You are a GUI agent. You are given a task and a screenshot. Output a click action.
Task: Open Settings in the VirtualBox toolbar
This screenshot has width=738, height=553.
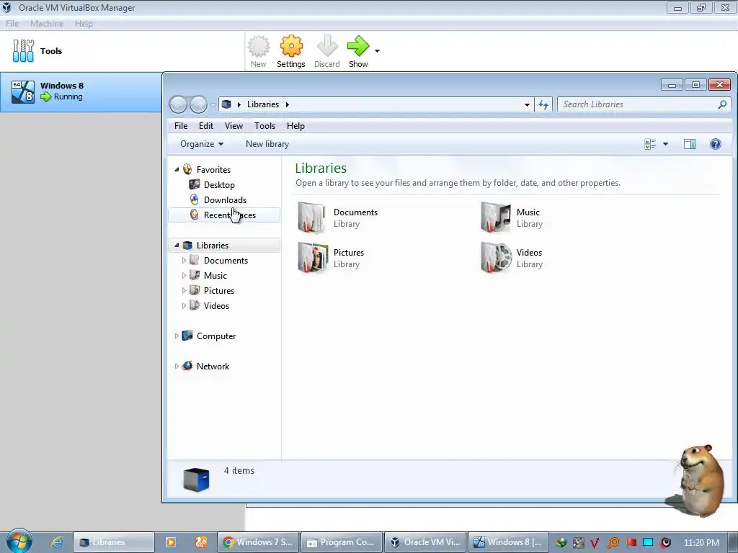[291, 52]
